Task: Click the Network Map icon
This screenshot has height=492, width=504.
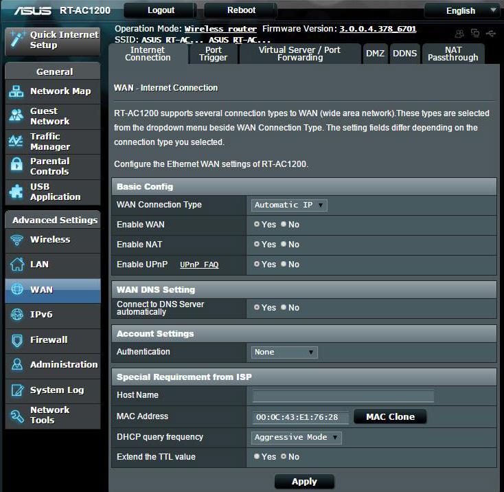Action: pyautogui.click(x=16, y=91)
